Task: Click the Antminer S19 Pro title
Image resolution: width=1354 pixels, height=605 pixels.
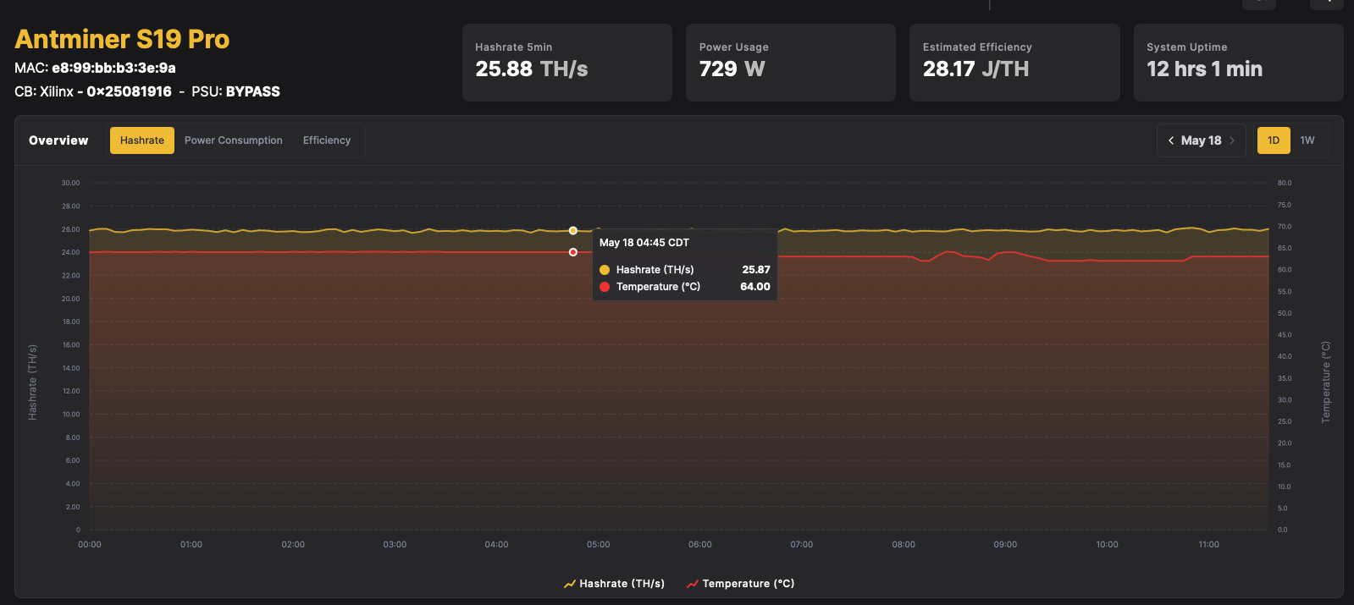Action: point(122,39)
